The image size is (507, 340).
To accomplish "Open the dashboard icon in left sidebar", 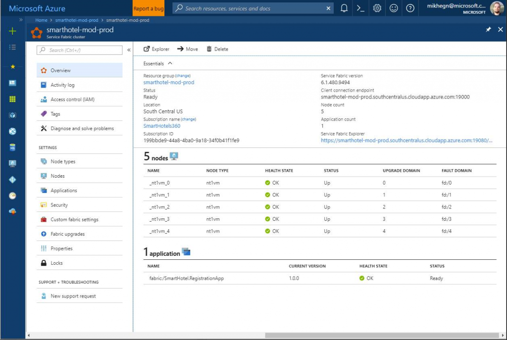I will pyautogui.click(x=12, y=83).
